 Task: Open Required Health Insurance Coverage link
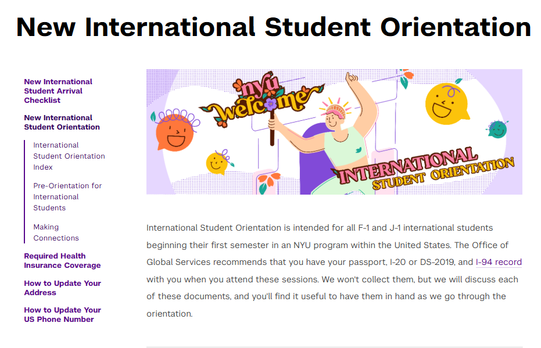pyautogui.click(x=62, y=261)
